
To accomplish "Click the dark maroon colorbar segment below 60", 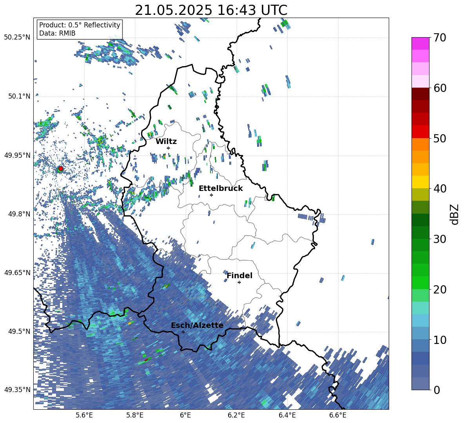I will (x=420, y=94).
